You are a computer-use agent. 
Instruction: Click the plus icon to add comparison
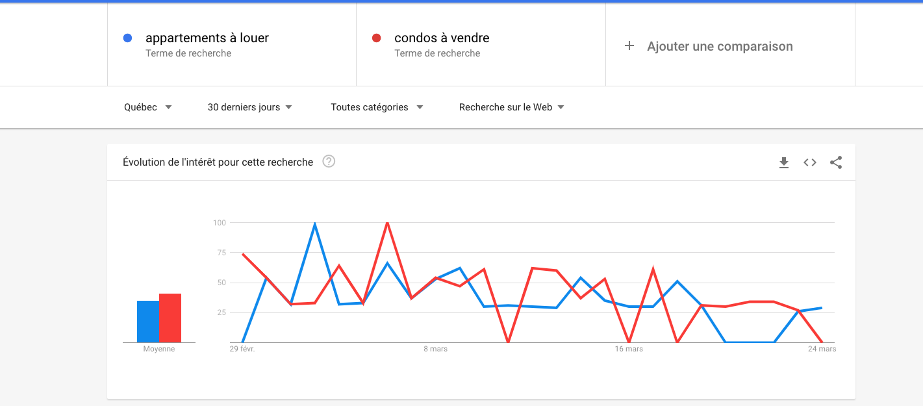629,45
